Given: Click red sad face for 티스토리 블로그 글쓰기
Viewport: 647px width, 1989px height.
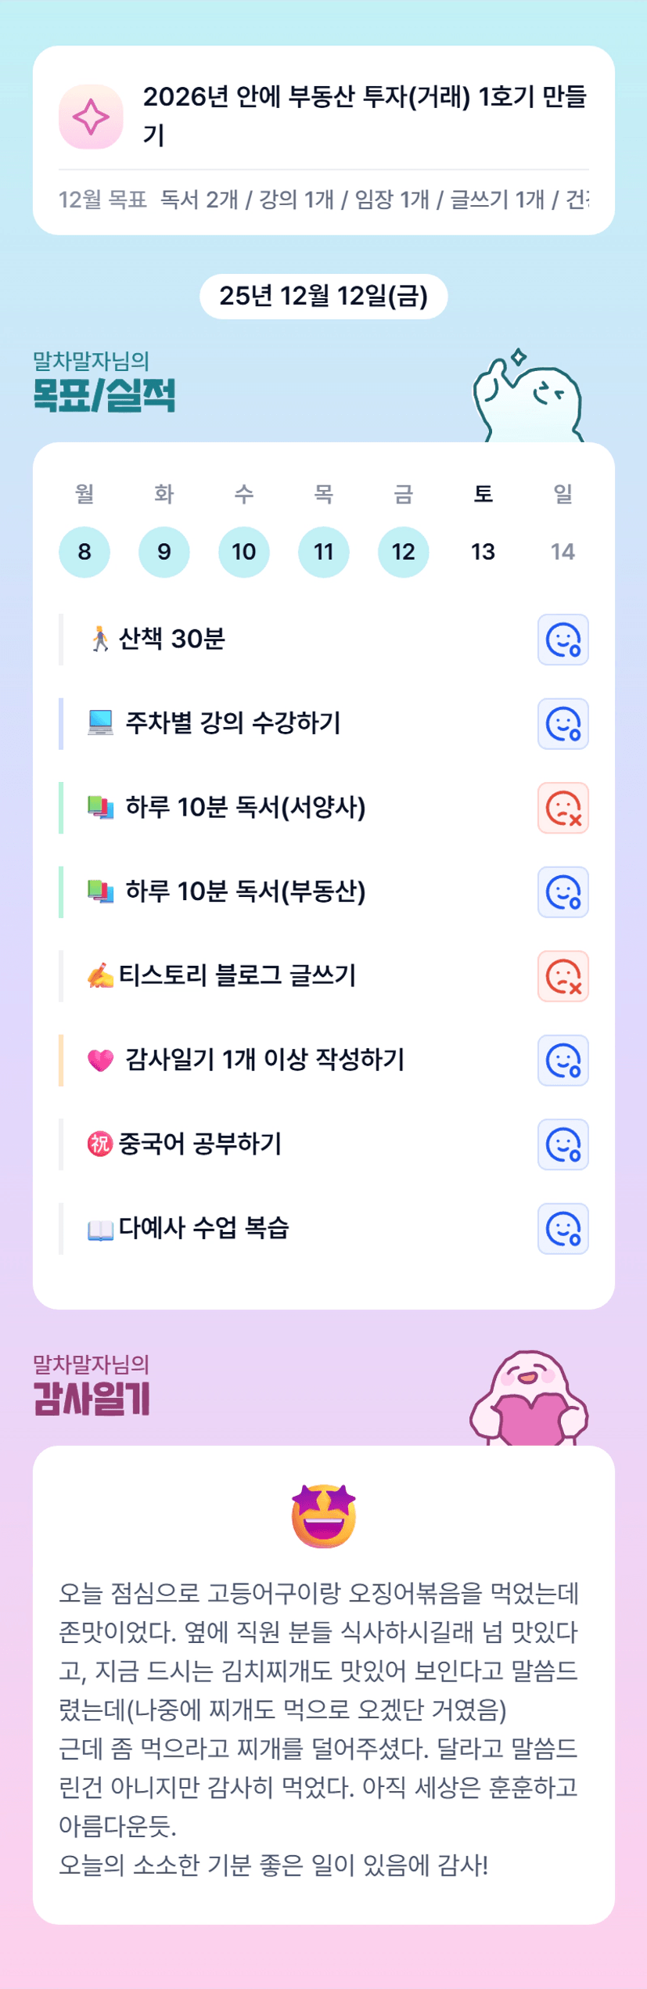Looking at the screenshot, I should (x=563, y=976).
